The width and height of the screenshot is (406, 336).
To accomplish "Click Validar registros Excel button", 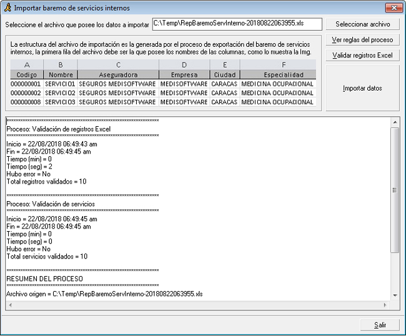I will 362,56.
